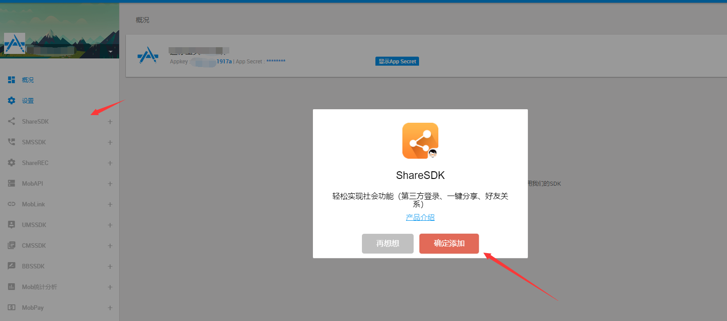Open the 产品介绍 link

420,218
